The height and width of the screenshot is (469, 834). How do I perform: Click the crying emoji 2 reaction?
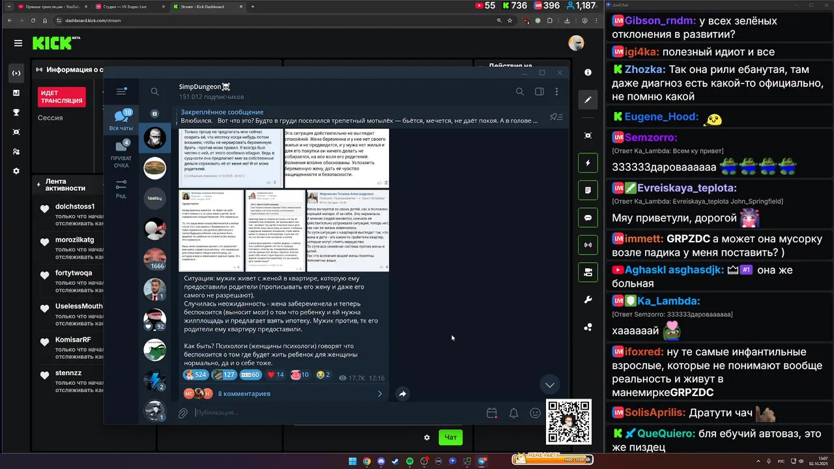click(323, 375)
